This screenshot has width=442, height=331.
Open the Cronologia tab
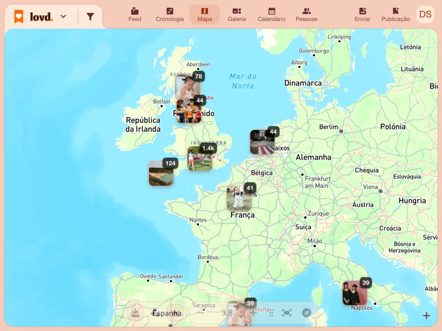(x=170, y=15)
